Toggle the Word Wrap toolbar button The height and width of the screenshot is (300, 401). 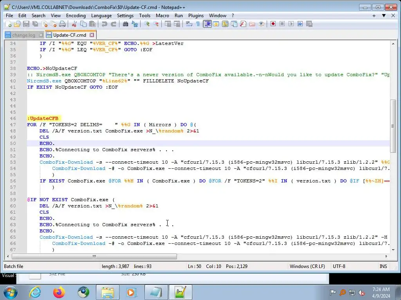pyautogui.click(x=189, y=24)
